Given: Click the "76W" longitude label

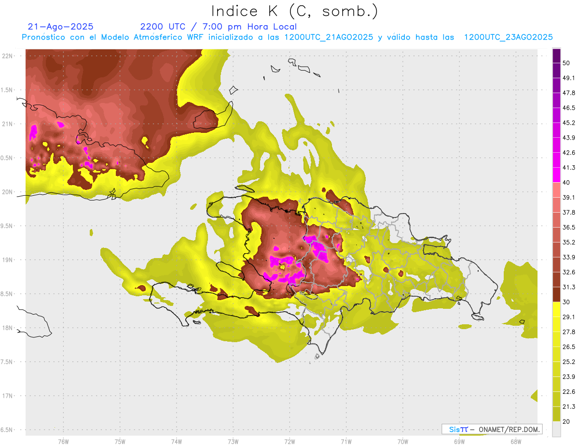Looking at the screenshot, I should (x=63, y=442).
